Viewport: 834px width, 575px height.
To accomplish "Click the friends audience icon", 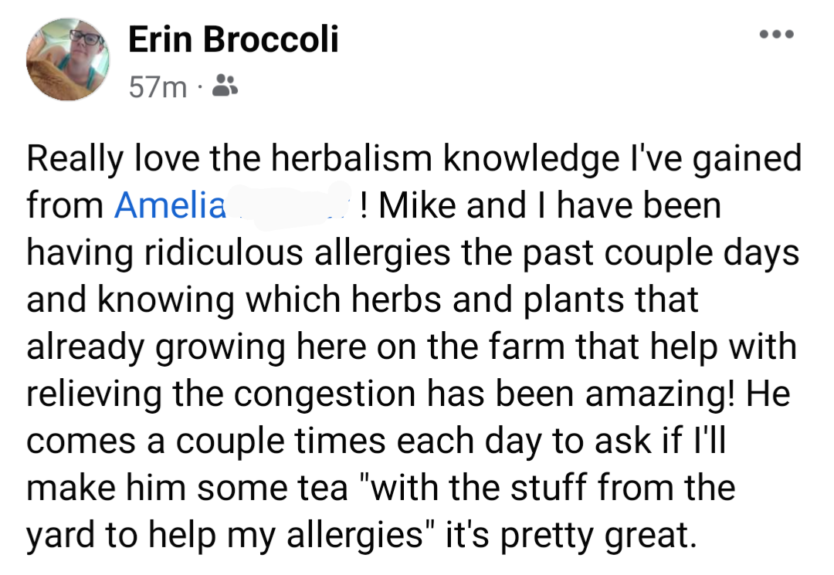I will point(225,86).
